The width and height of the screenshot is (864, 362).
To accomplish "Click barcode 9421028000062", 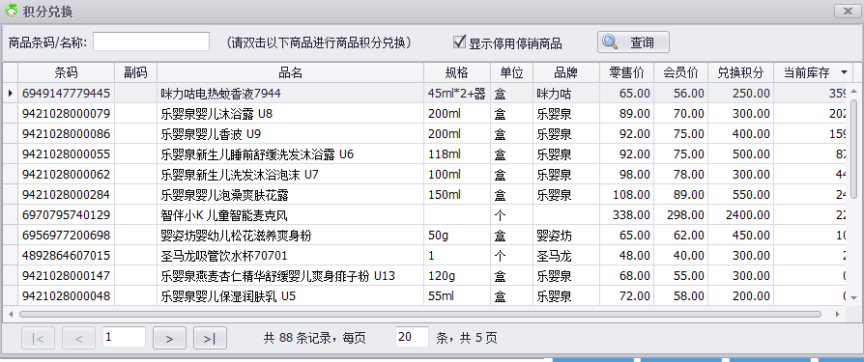I will (66, 175).
